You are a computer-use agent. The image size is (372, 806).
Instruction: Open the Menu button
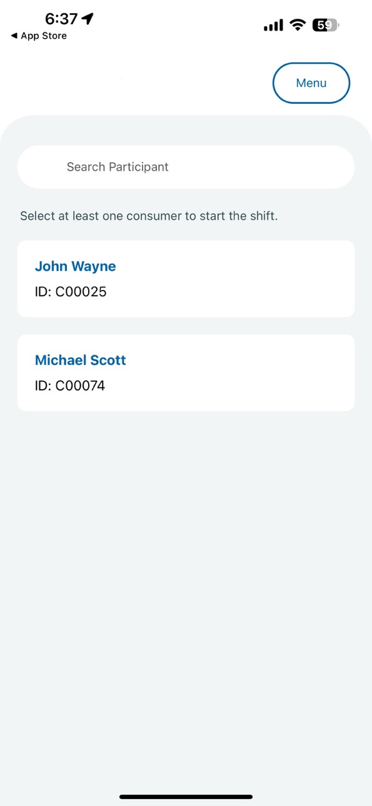311,83
